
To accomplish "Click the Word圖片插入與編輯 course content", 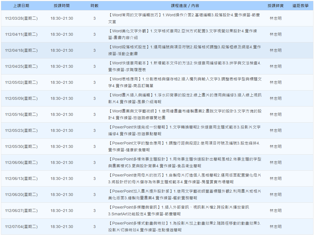I will click(x=185, y=98).
